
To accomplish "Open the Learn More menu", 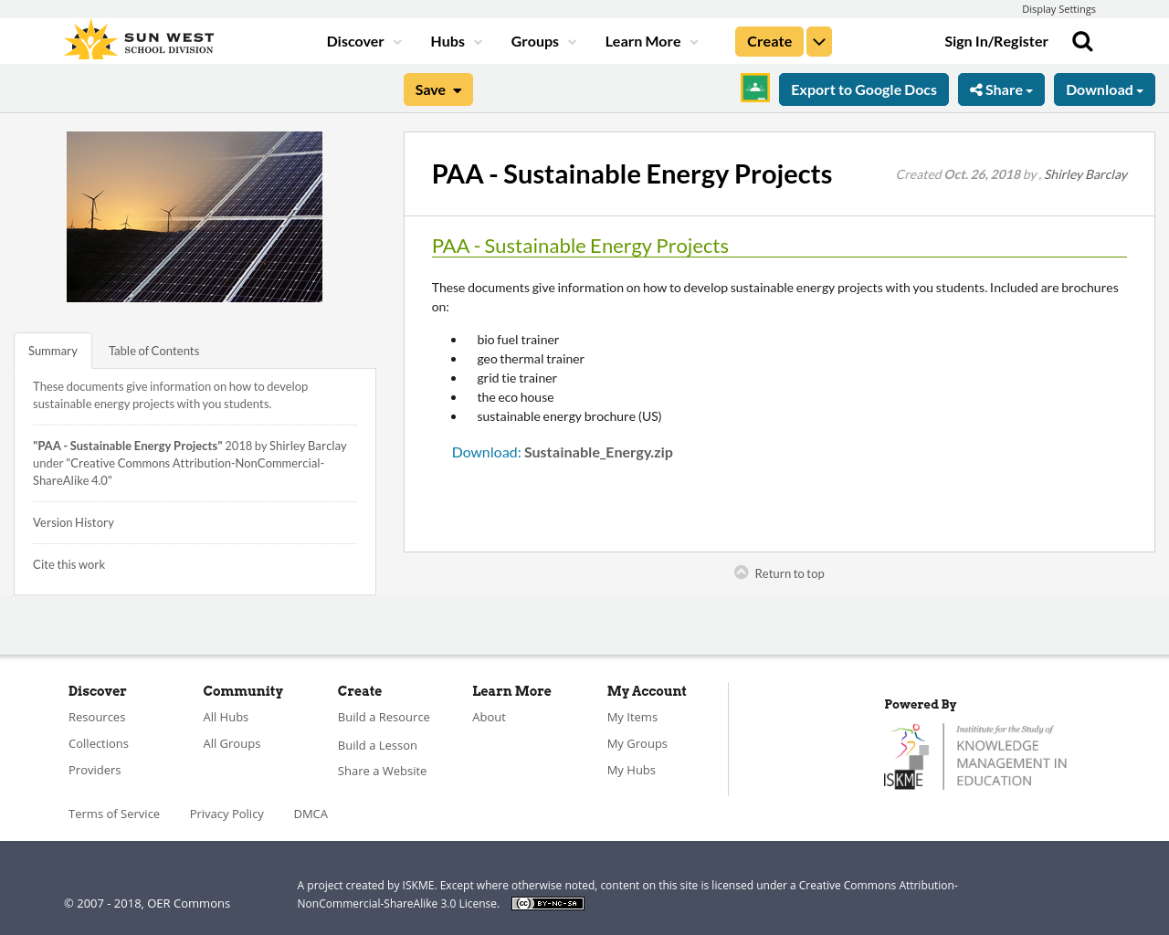I will tap(644, 40).
